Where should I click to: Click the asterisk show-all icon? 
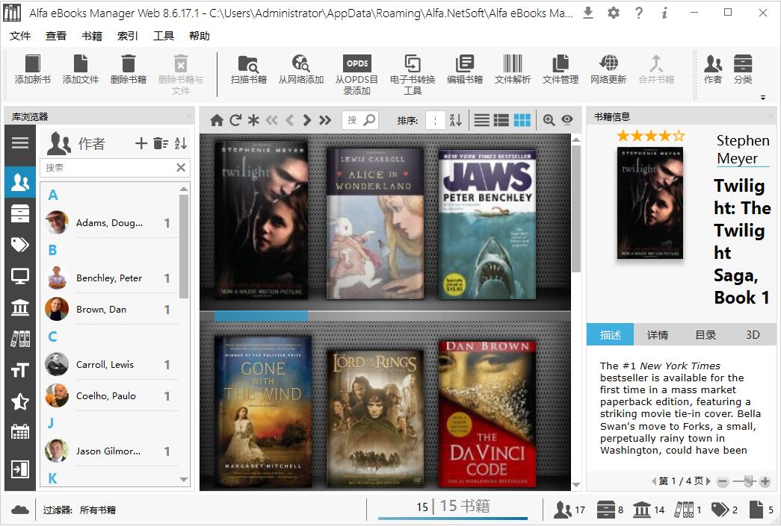(253, 120)
